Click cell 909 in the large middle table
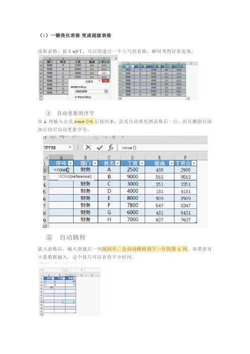Screen dimensions: 250x354 pos(159,199)
